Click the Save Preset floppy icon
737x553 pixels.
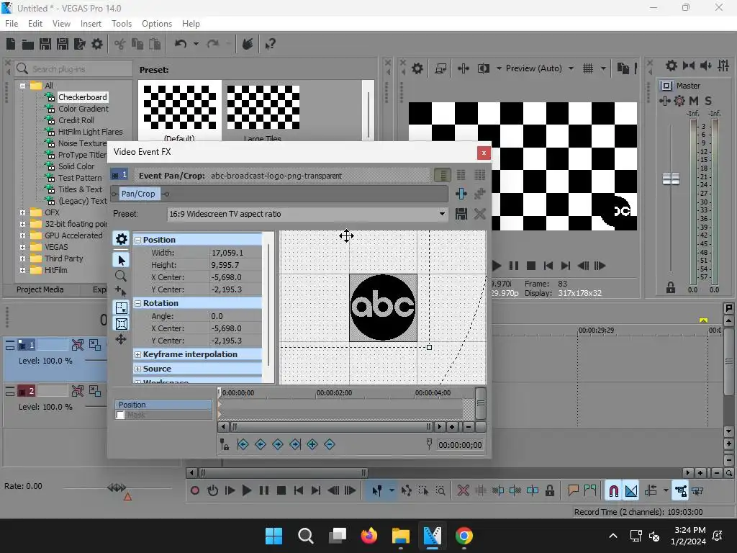click(461, 214)
